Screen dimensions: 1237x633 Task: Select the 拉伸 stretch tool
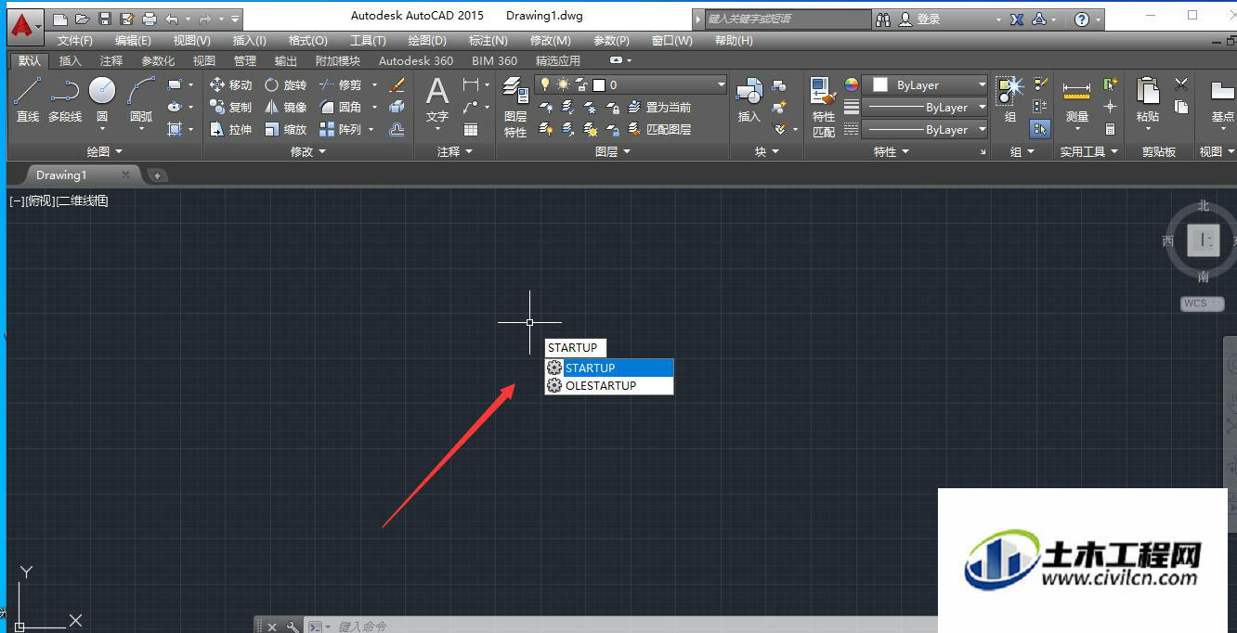(231, 129)
